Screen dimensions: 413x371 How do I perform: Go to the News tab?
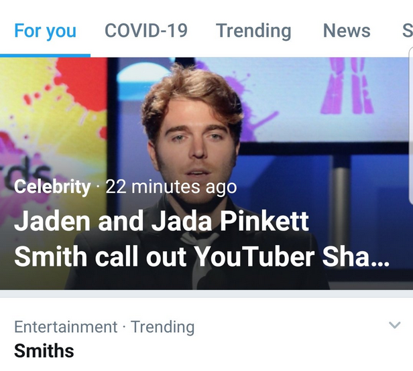tap(347, 31)
